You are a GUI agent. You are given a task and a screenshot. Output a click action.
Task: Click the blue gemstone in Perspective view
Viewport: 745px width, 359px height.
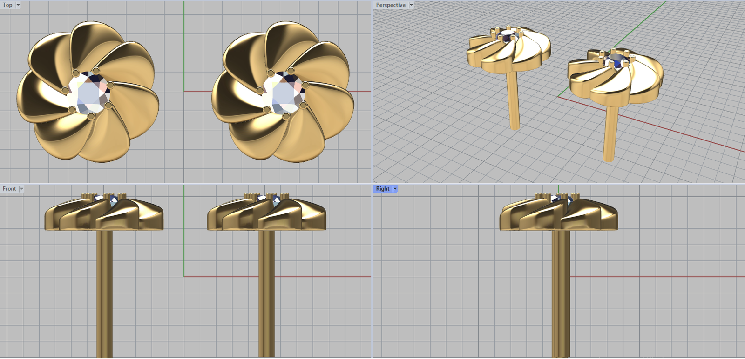point(617,61)
